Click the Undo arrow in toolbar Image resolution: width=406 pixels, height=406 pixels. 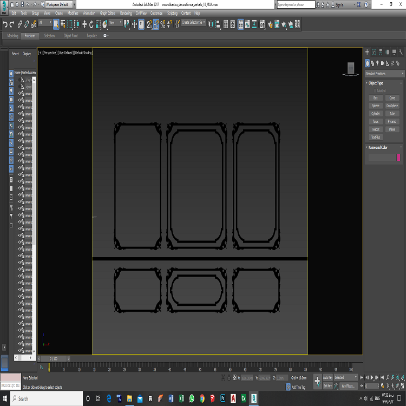[x=5, y=24]
